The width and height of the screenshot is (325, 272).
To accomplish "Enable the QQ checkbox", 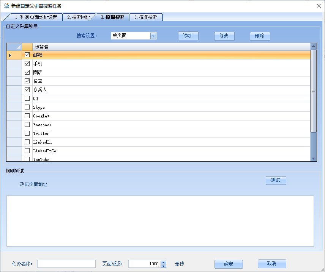I will point(27,98).
